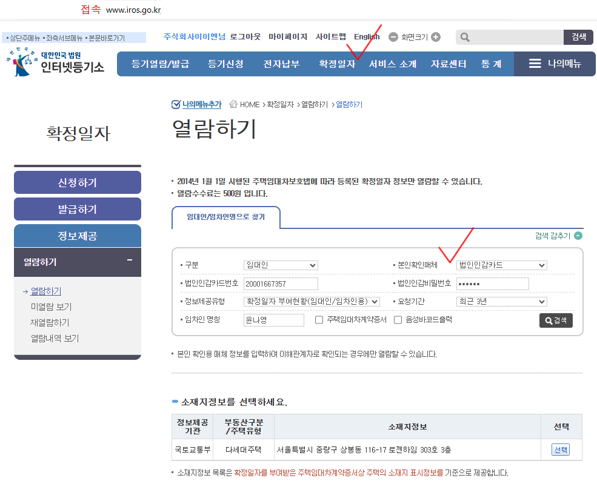
Task: Click 나의메뉴추가 checkmark link
Action: coord(196,104)
